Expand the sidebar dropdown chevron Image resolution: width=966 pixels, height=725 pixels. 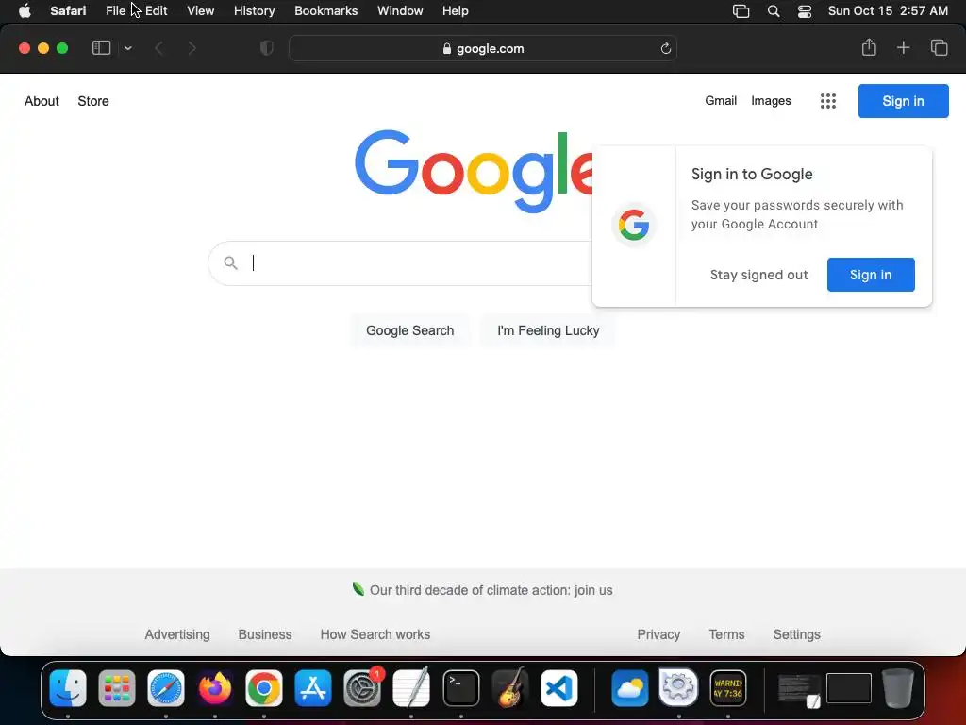(x=128, y=48)
